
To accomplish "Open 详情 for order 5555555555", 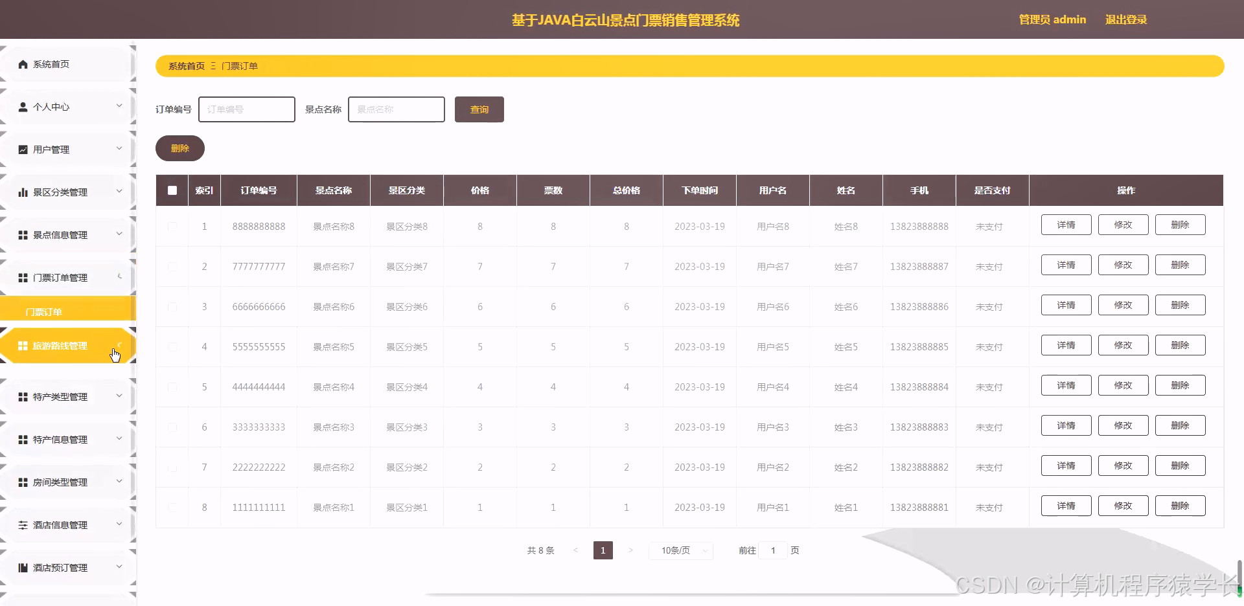I will [1066, 345].
